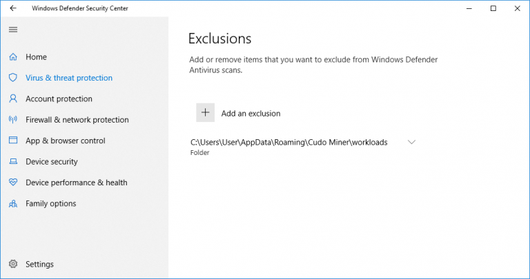Screen dimensions: 530x279
Task: Click the Settings gear icon
Action: coord(13,264)
